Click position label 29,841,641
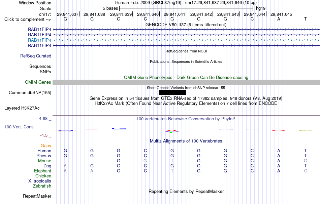320x204 pixels. [x=174, y=14]
